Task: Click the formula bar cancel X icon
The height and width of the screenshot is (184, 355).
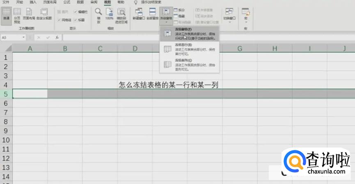Action: (x=39, y=38)
